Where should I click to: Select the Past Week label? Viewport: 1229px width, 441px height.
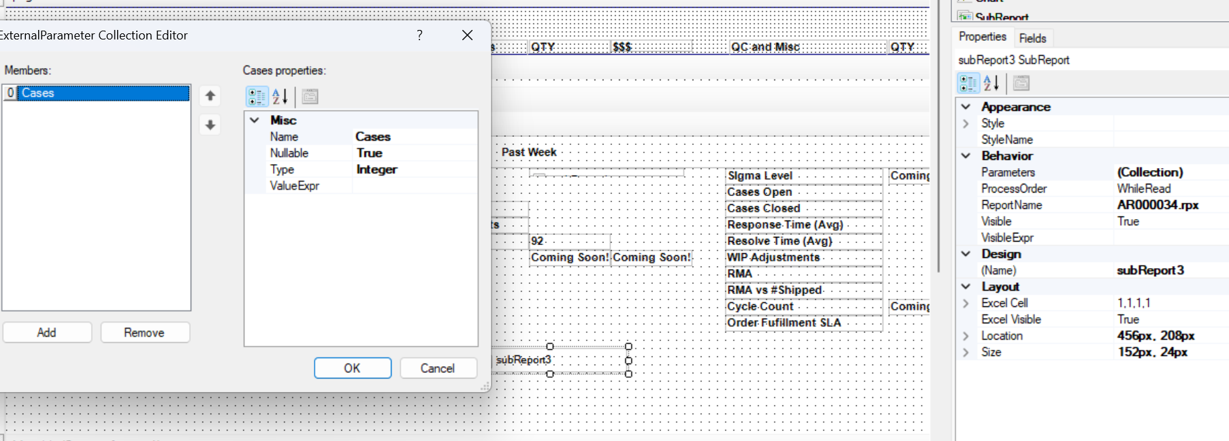[529, 152]
